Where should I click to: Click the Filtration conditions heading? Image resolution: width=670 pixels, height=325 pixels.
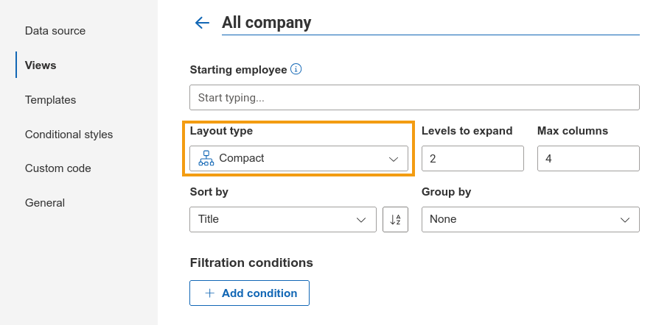[x=251, y=262]
